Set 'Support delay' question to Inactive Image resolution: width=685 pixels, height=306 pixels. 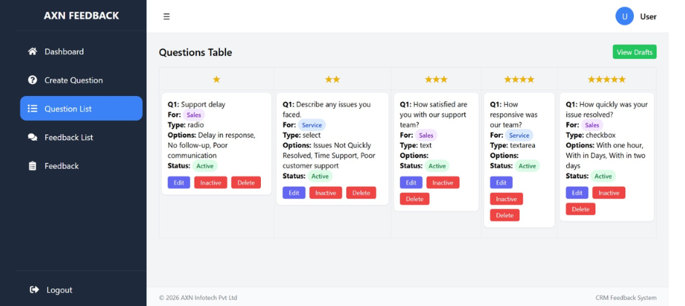[211, 183]
